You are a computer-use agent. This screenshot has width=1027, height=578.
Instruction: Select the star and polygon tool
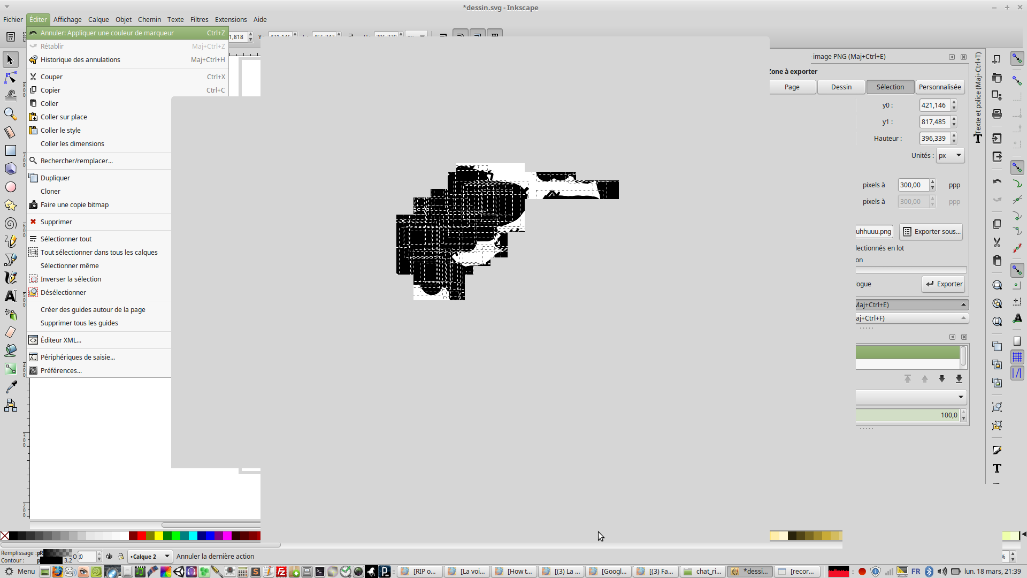pyautogui.click(x=10, y=206)
